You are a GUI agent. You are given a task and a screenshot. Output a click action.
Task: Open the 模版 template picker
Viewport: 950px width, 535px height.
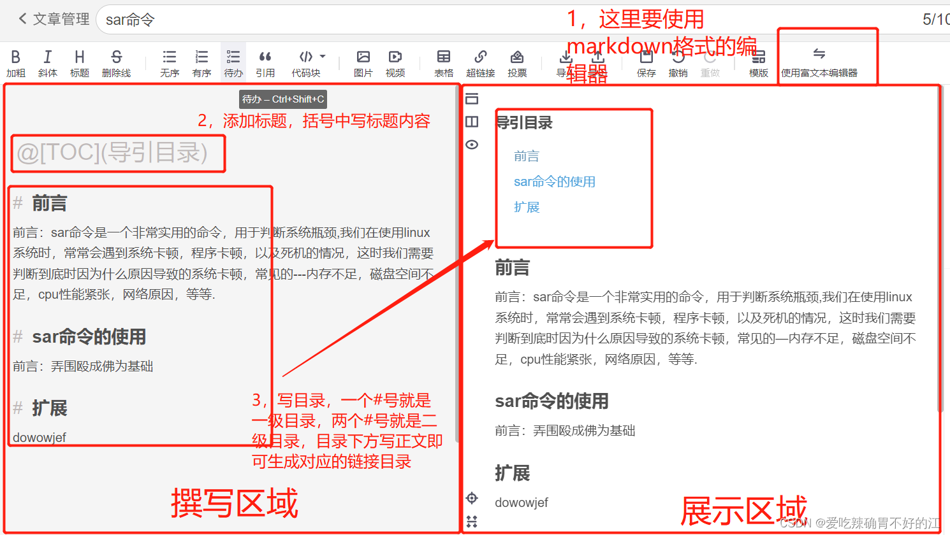(759, 64)
